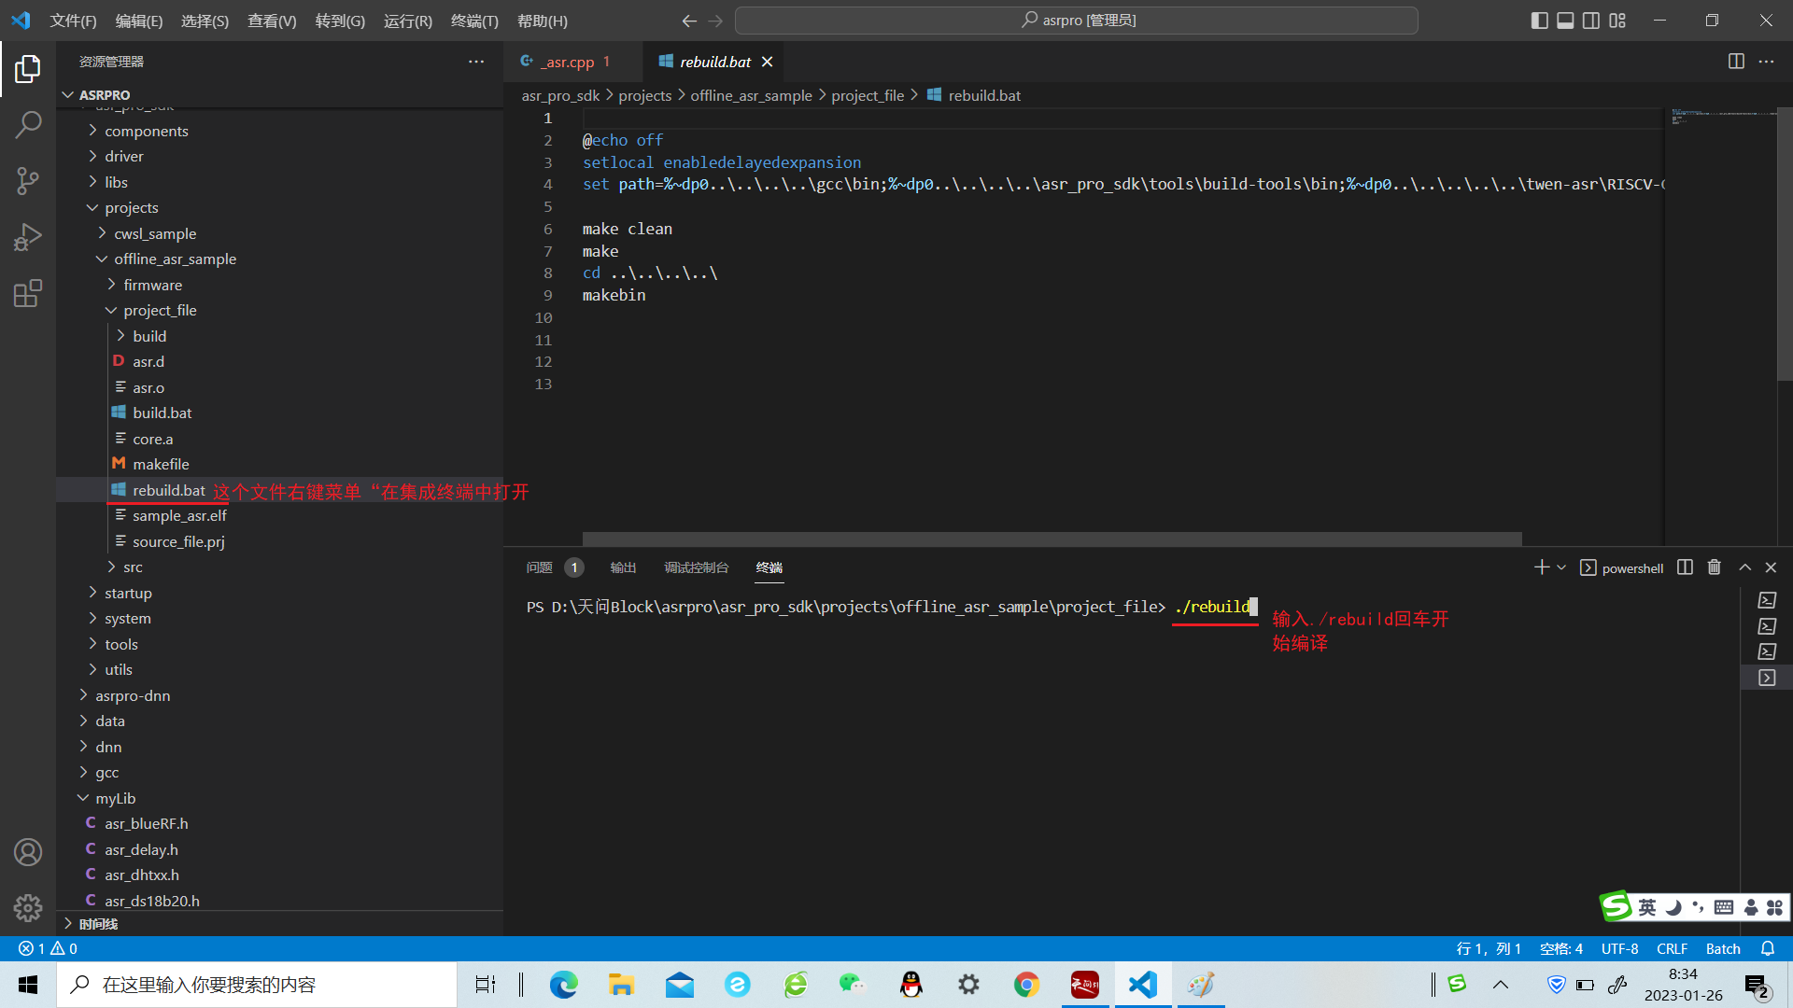Image resolution: width=1793 pixels, height=1008 pixels.
Task: Open the Manage gear in activity bar
Action: click(x=28, y=907)
